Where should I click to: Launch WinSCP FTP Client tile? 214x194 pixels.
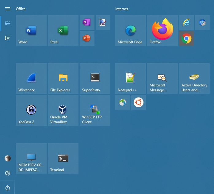point(95,110)
